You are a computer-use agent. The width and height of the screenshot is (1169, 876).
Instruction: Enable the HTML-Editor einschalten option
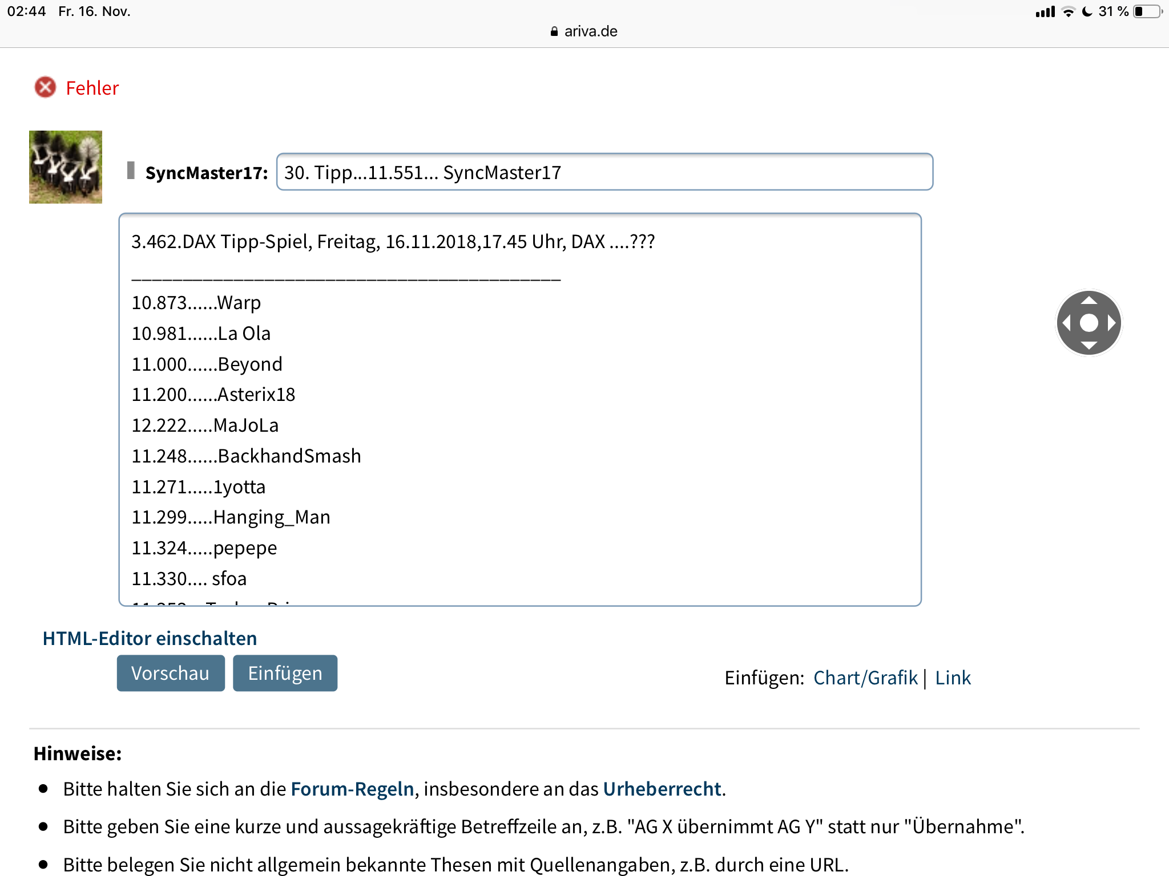coord(150,638)
